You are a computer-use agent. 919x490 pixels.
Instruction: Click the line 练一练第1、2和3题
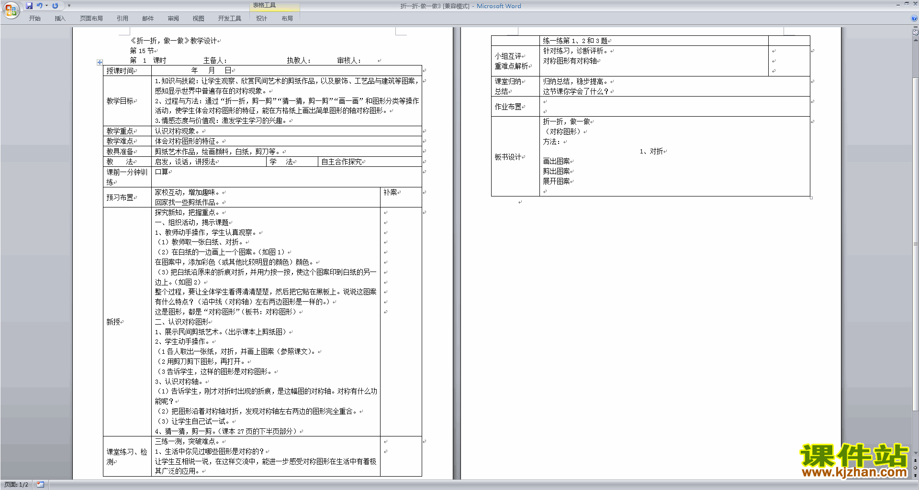point(575,41)
